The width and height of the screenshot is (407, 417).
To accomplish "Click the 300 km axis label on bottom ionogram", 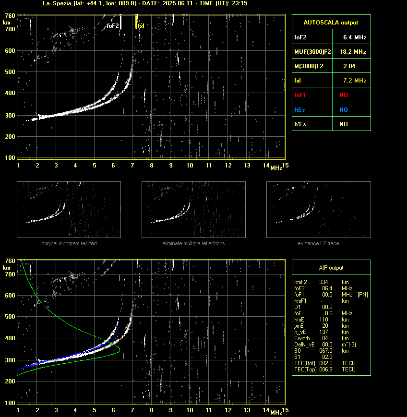I will click(x=10, y=360).
